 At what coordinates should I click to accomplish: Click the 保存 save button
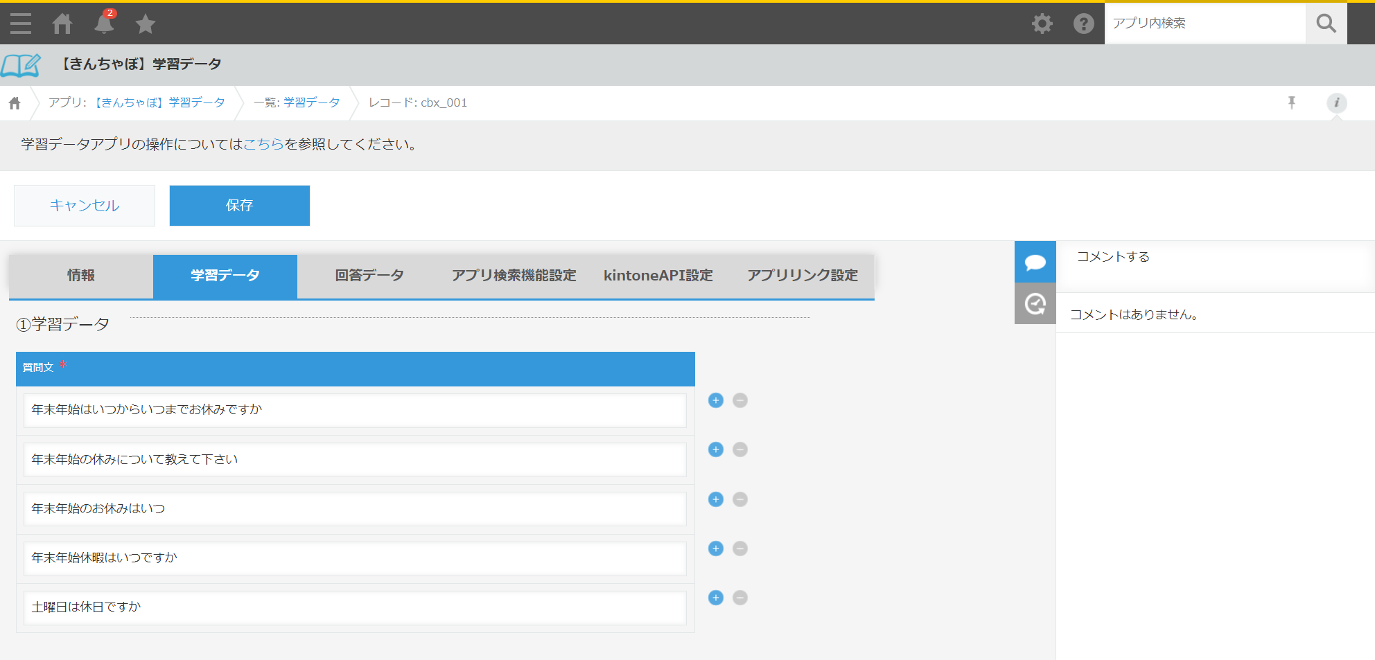240,206
